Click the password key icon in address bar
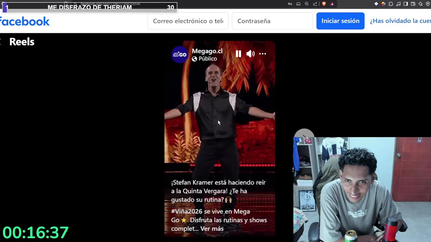 coord(290,4)
